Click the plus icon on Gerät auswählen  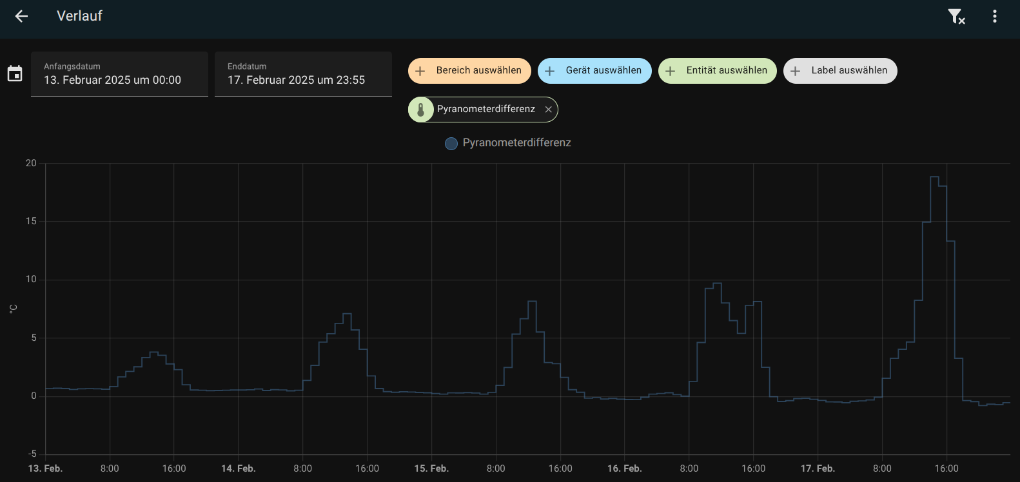[x=550, y=71]
